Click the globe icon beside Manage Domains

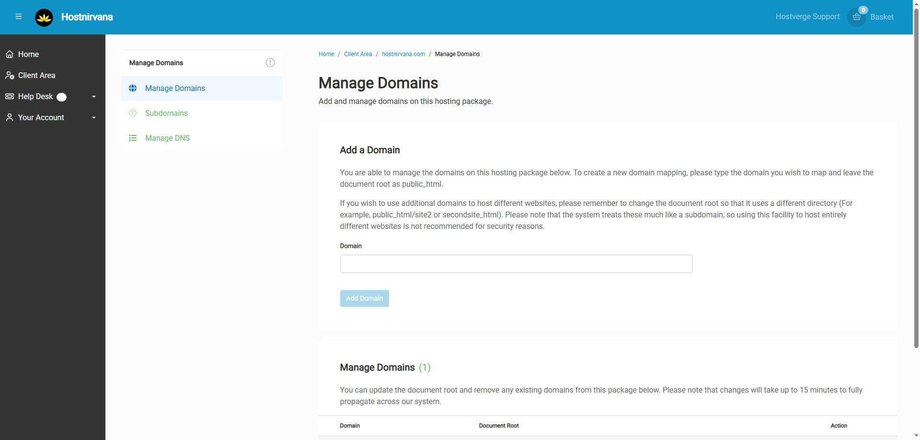click(x=133, y=89)
